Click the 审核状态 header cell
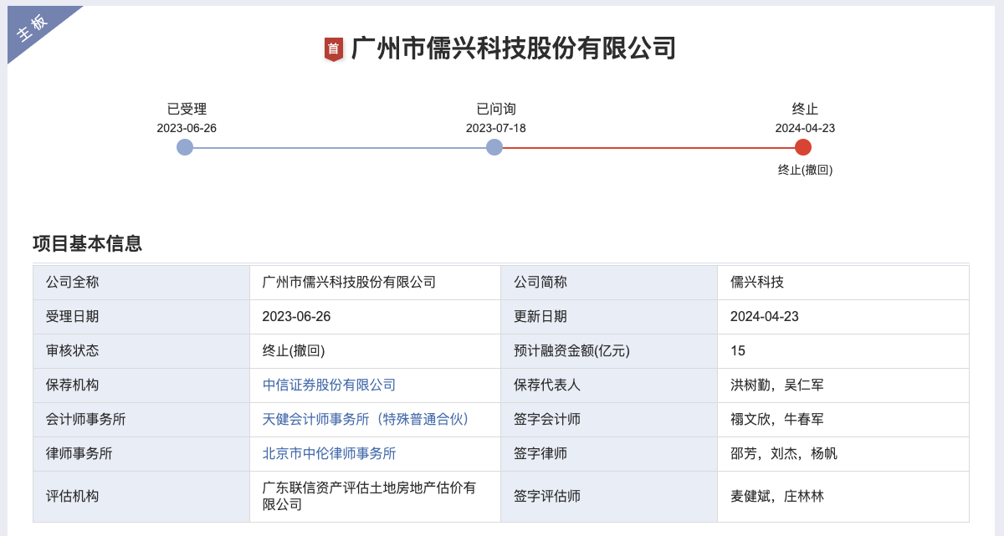Viewport: 1004px width, 536px height. pyautogui.click(x=141, y=351)
